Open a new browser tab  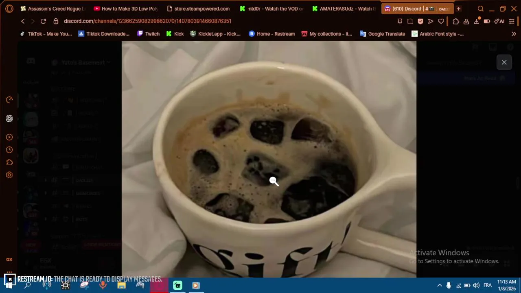click(x=458, y=9)
